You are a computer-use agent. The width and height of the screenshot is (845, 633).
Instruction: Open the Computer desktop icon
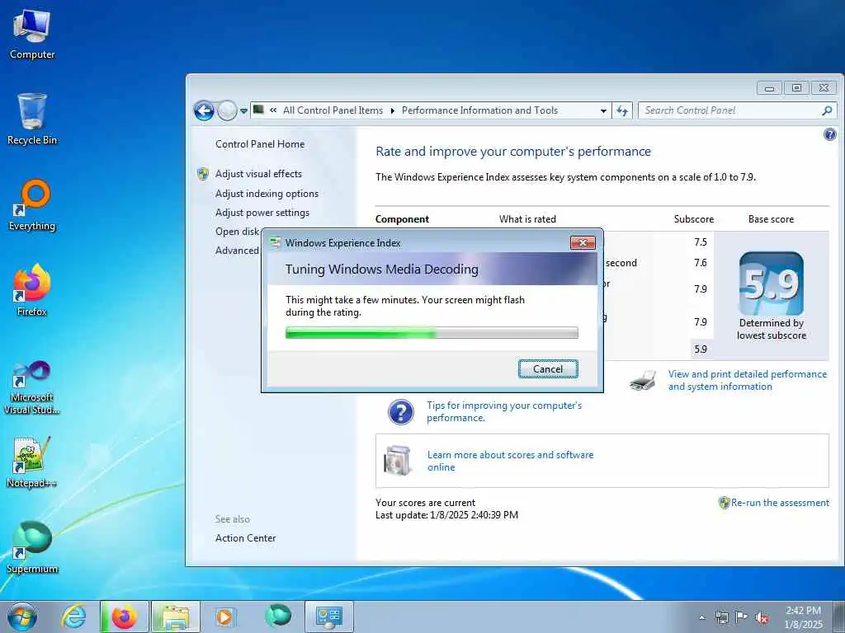coord(32,35)
